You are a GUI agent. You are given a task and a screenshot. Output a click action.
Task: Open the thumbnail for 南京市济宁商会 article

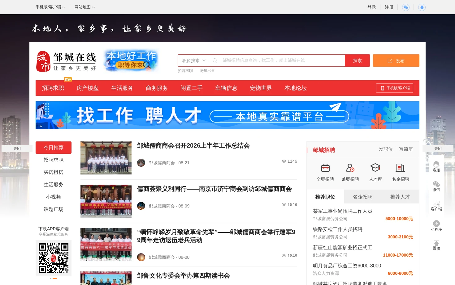[x=106, y=201]
